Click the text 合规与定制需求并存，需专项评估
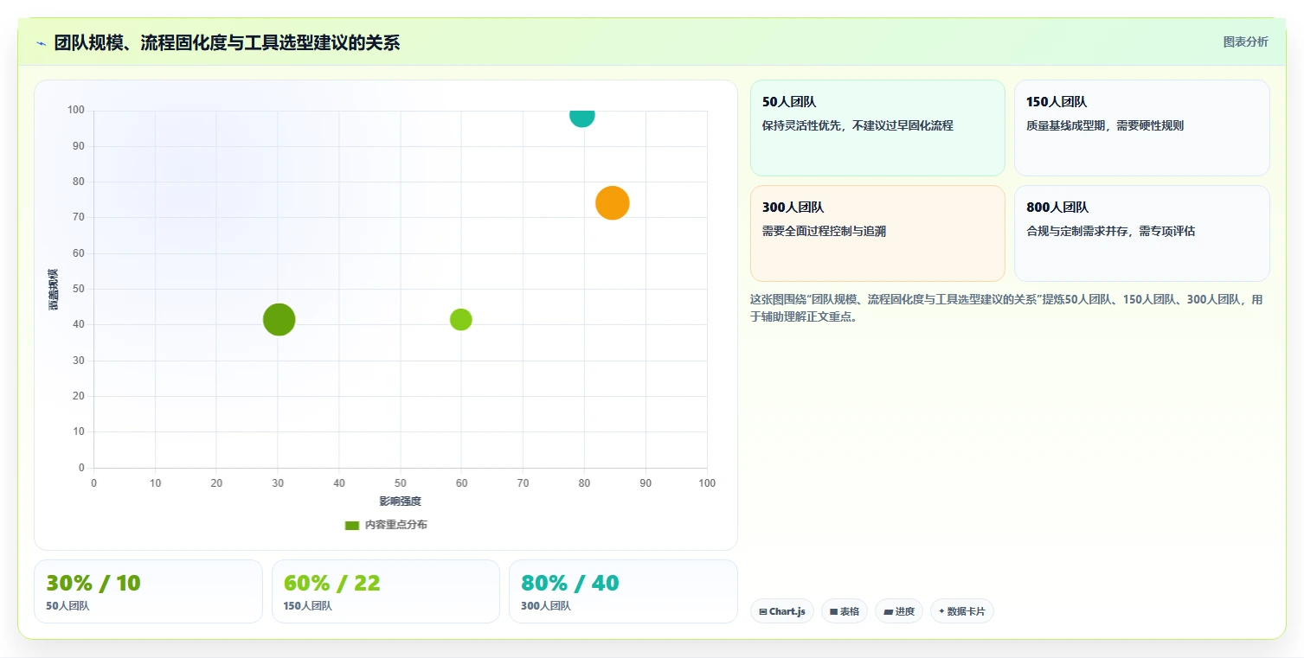The width and height of the screenshot is (1304, 658). (x=1110, y=231)
